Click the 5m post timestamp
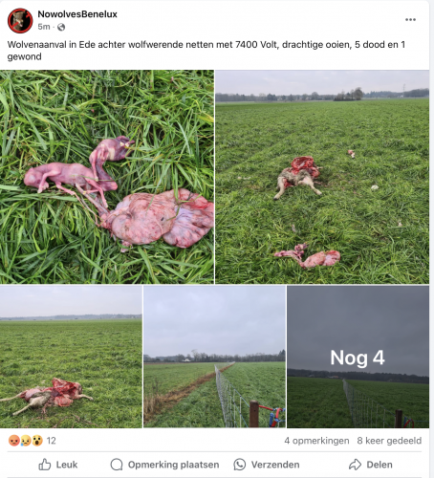 click(44, 27)
